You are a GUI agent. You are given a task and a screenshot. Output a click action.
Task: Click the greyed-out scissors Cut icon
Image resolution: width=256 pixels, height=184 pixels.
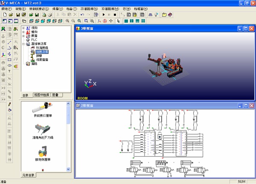tap(58, 15)
